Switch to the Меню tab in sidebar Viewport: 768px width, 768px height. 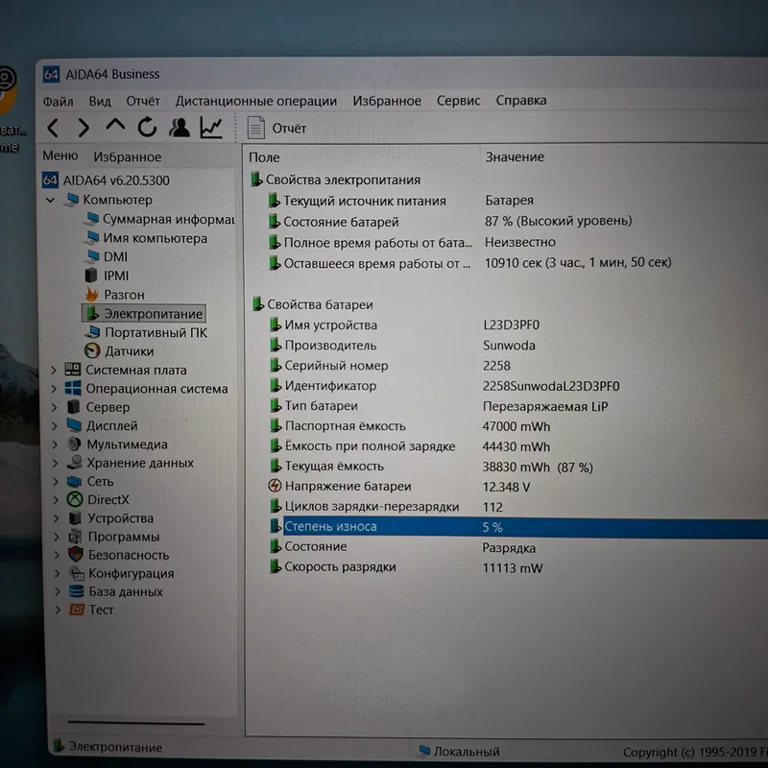pyautogui.click(x=60, y=156)
